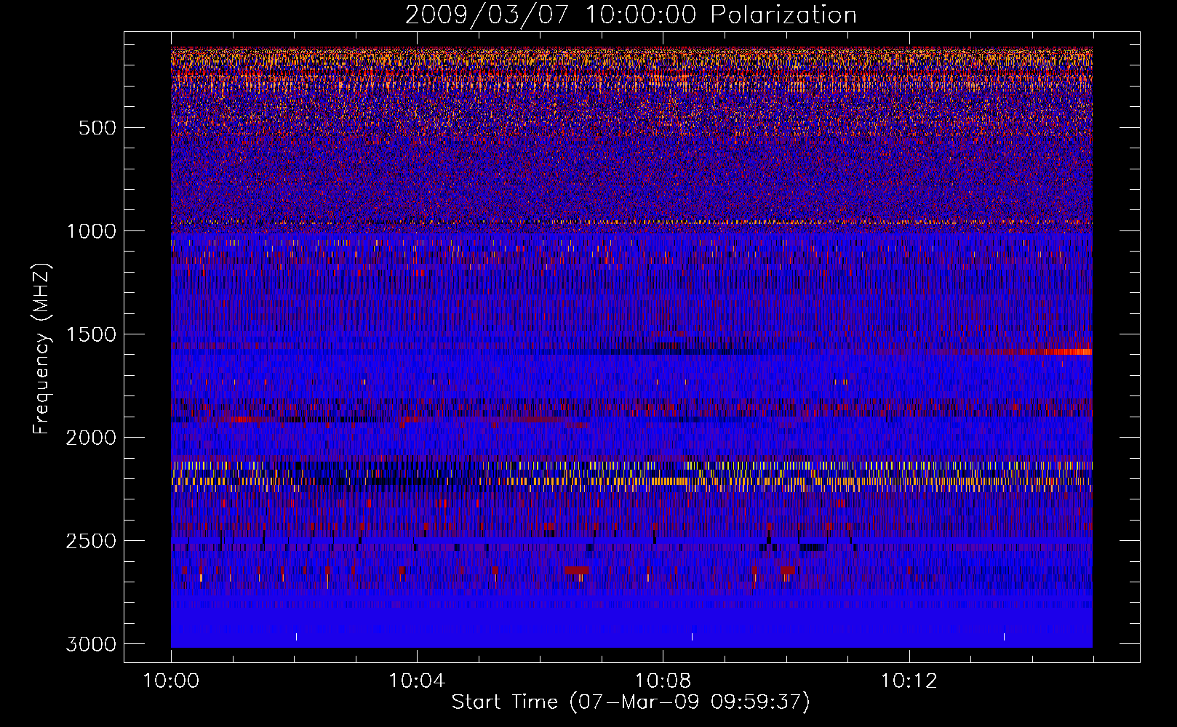1177x727 pixels.
Task: Click the 3000 frequency tick label
Action: click(x=91, y=644)
